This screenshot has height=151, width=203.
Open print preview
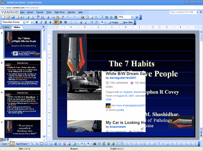coord(32,17)
